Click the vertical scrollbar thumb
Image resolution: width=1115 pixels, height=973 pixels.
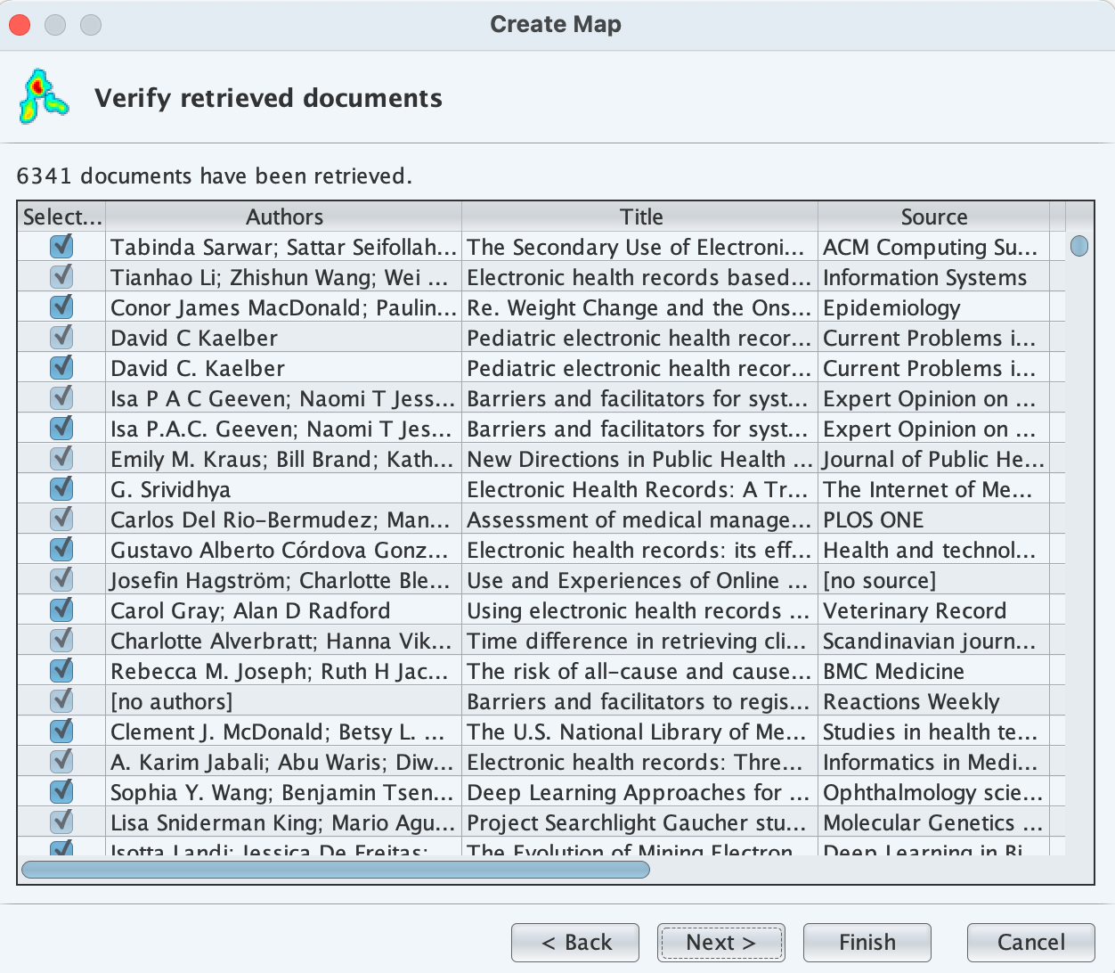coord(1079,246)
